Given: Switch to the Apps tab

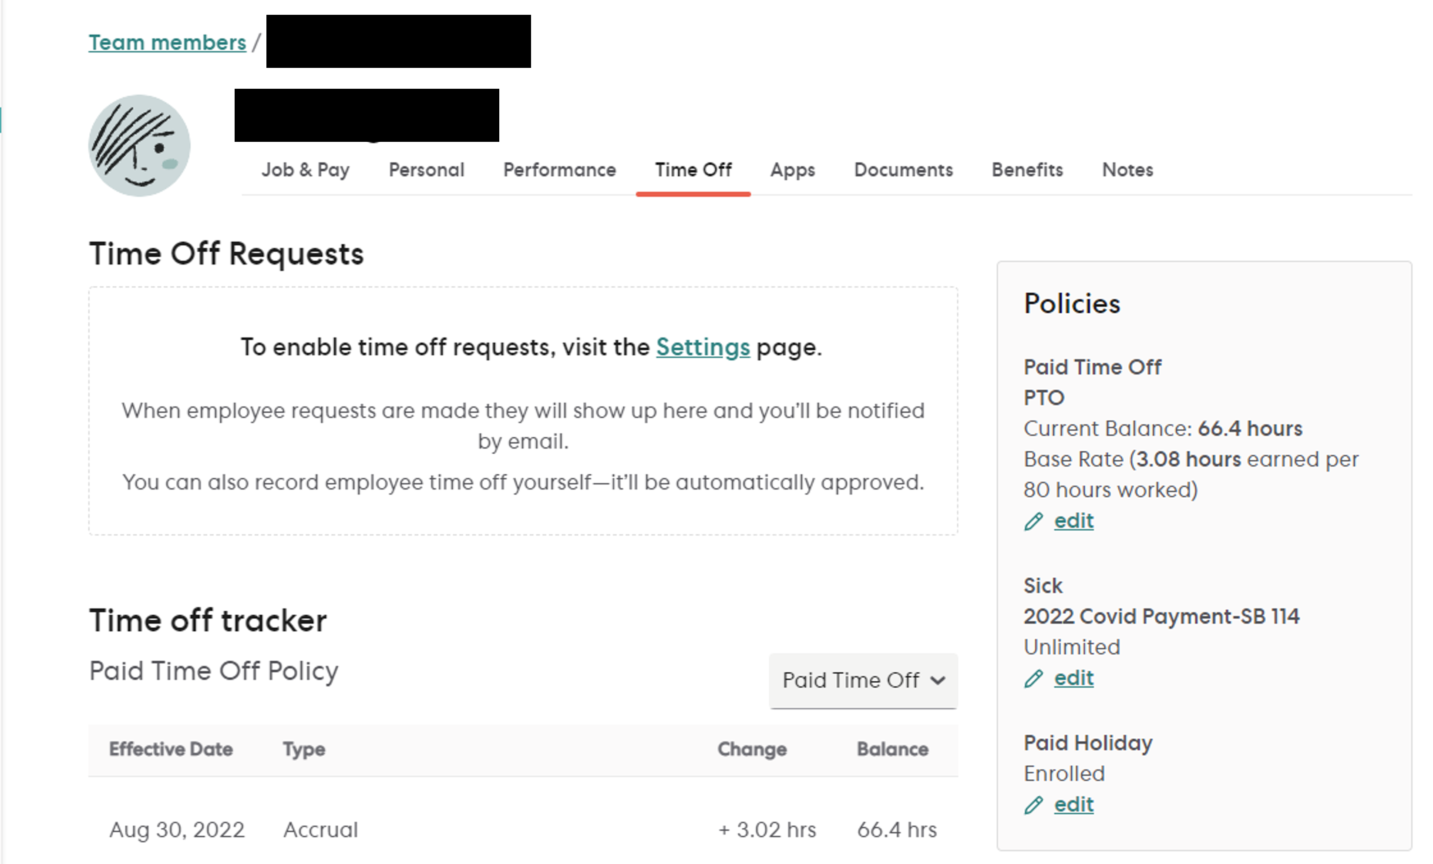Looking at the screenshot, I should coord(792,170).
